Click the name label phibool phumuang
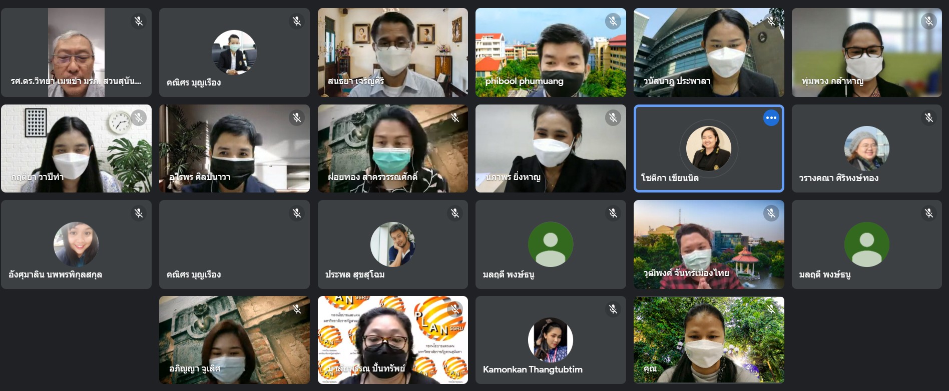 pos(524,81)
